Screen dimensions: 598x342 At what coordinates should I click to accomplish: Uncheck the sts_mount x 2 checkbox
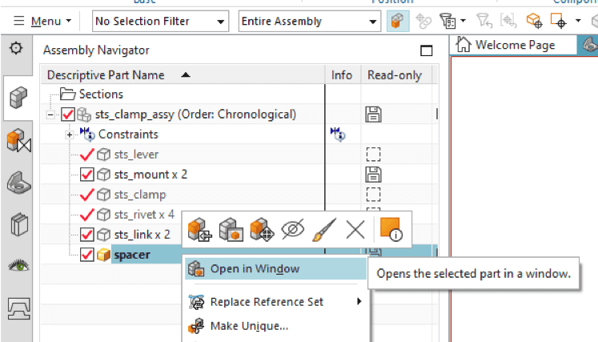point(87,175)
